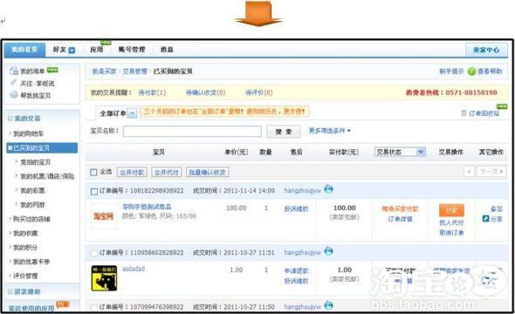Open 我的购物车 in sidebar

28,133
